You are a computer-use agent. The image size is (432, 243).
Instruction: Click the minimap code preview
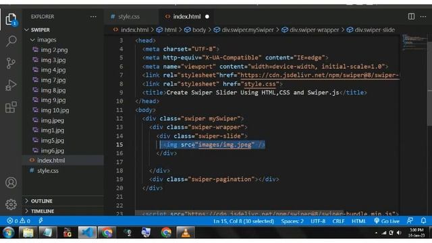414,42
